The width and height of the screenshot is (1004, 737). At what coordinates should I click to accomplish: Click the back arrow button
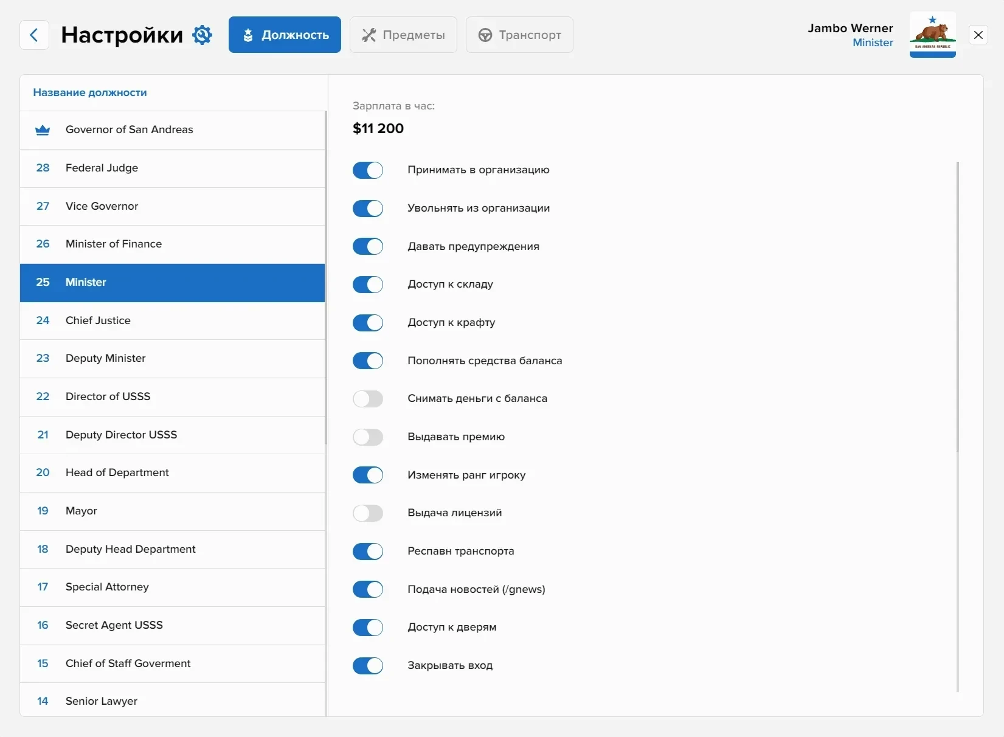[x=34, y=35]
